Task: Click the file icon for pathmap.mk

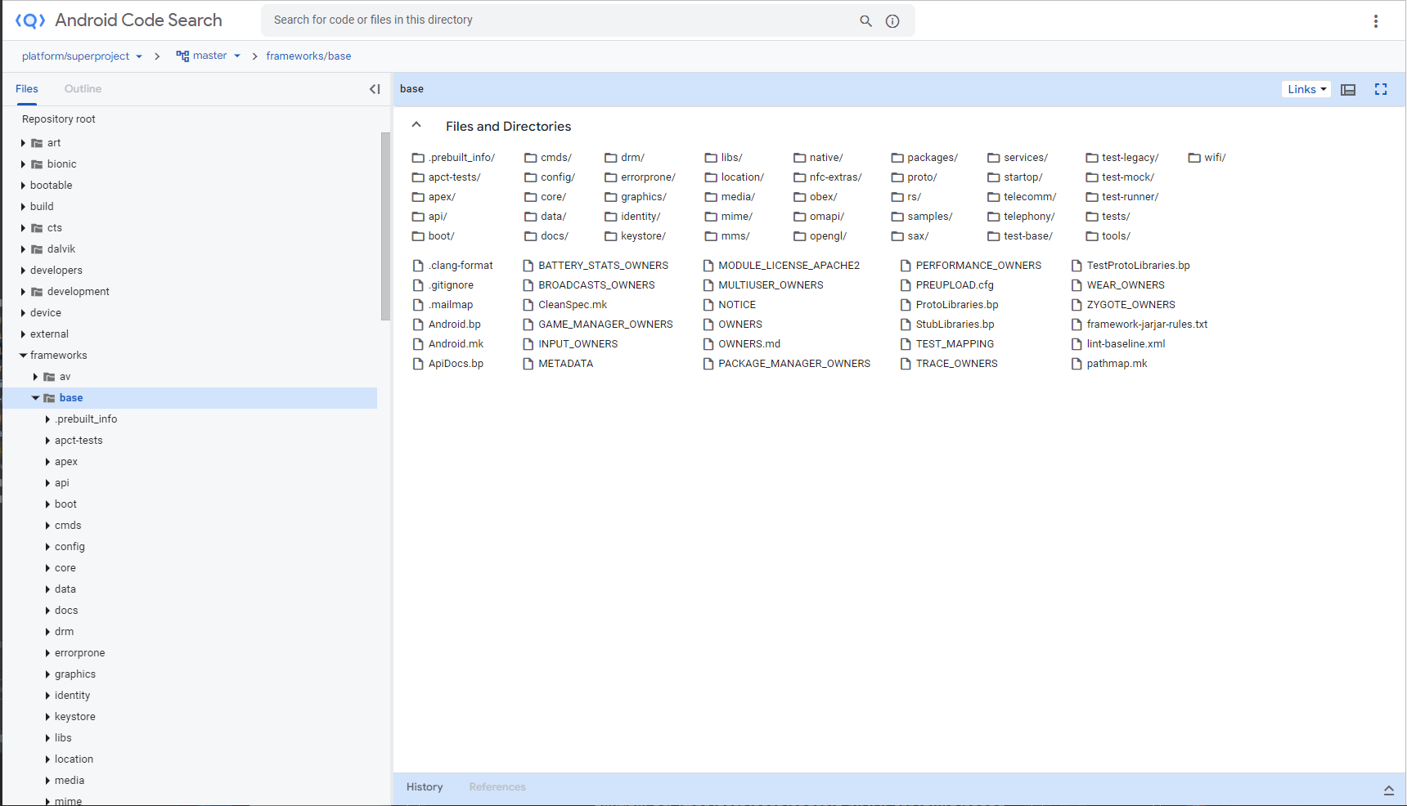Action: coord(1077,364)
